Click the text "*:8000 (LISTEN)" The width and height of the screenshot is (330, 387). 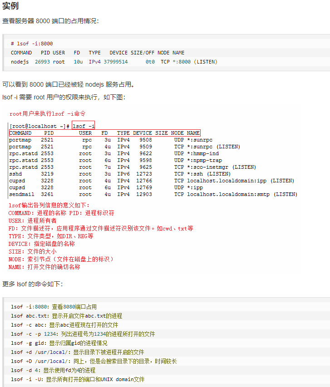pos(195,62)
